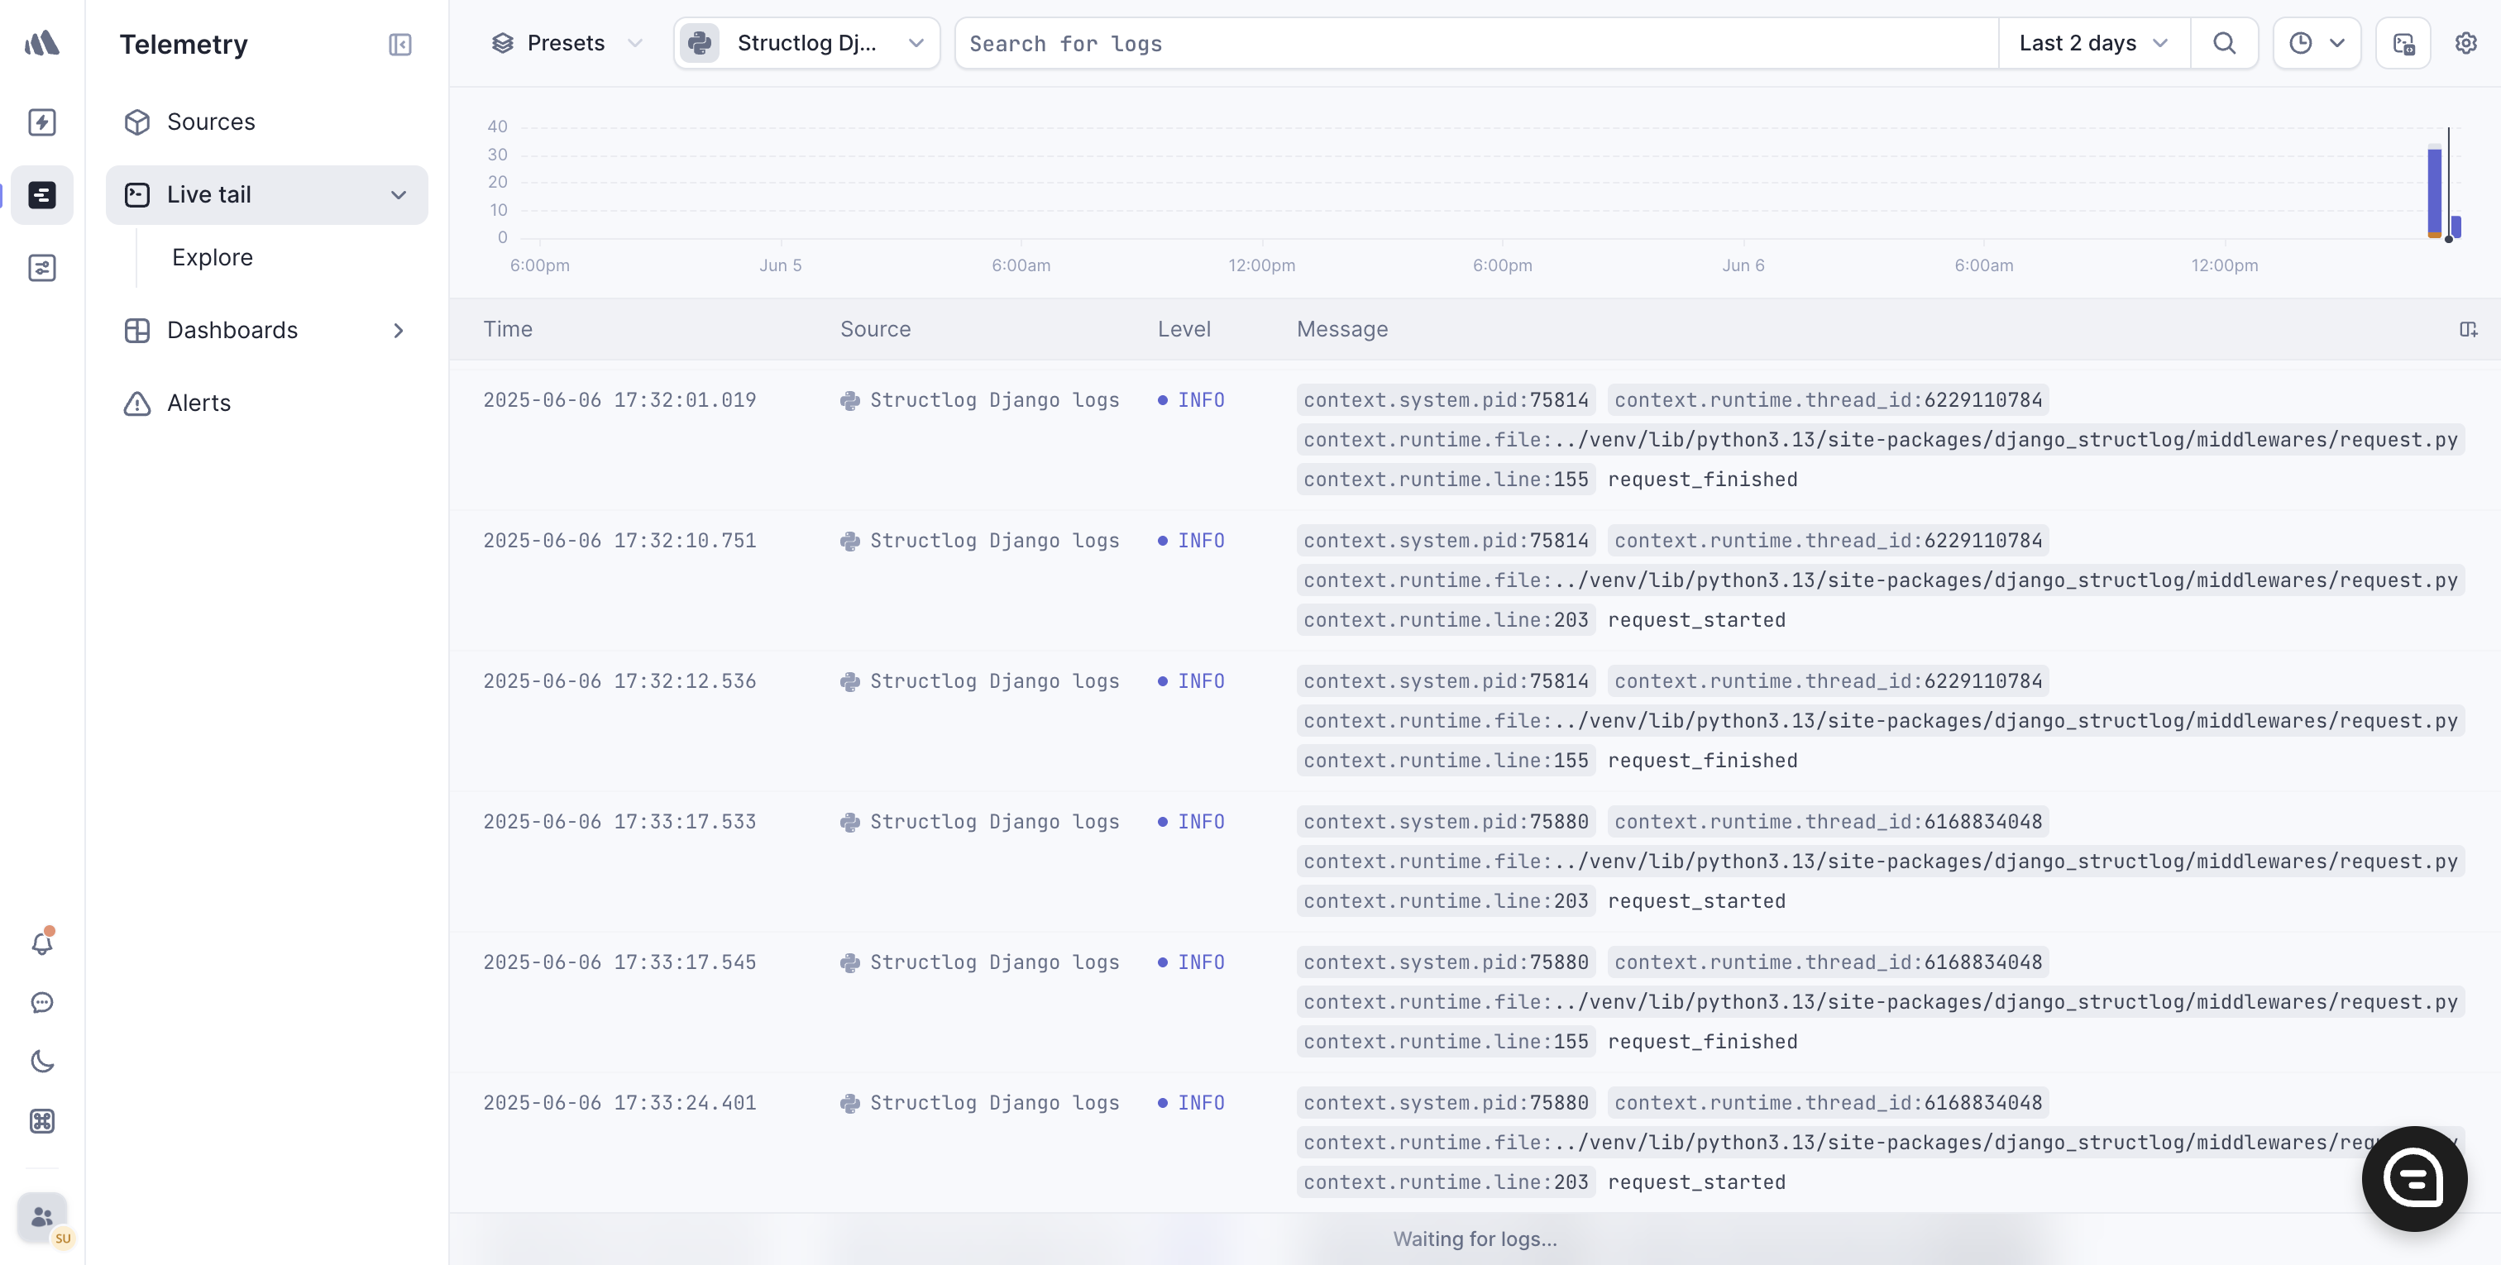
Task: Open Dashboards section
Action: pyautogui.click(x=267, y=330)
